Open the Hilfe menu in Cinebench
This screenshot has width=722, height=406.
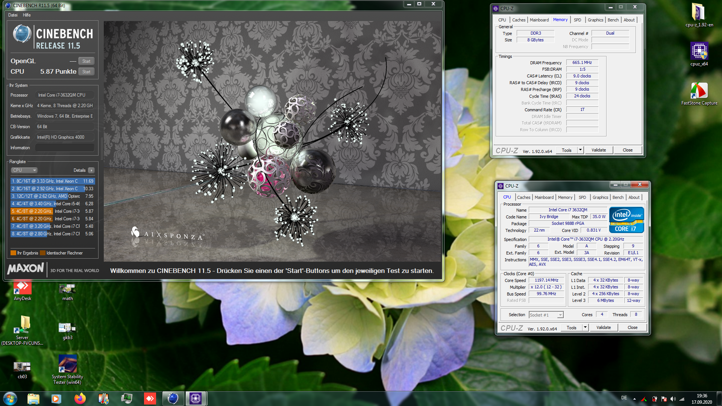coord(27,15)
